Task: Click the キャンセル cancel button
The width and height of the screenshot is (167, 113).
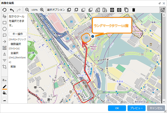Action: (156, 108)
